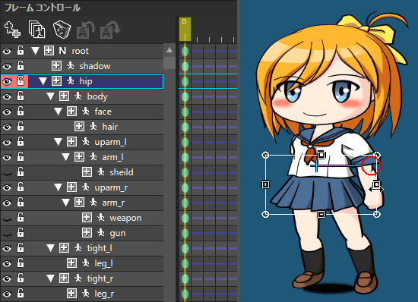Click the figure icon next to weapon
This screenshot has height=302, width=418.
pyautogui.click(x=101, y=218)
